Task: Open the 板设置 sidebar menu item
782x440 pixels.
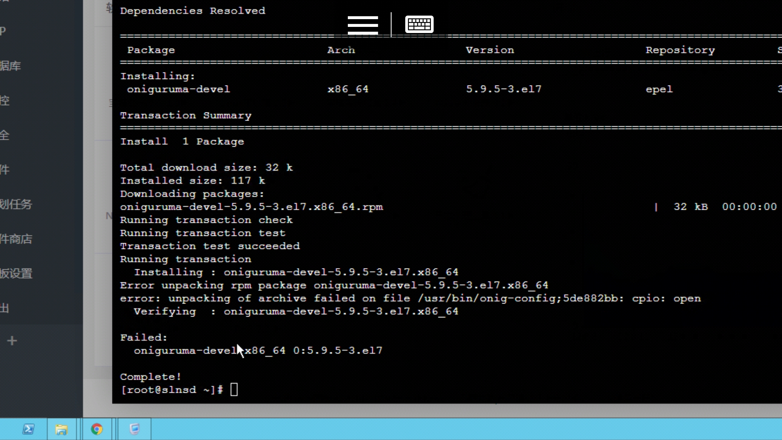Action: (x=16, y=273)
